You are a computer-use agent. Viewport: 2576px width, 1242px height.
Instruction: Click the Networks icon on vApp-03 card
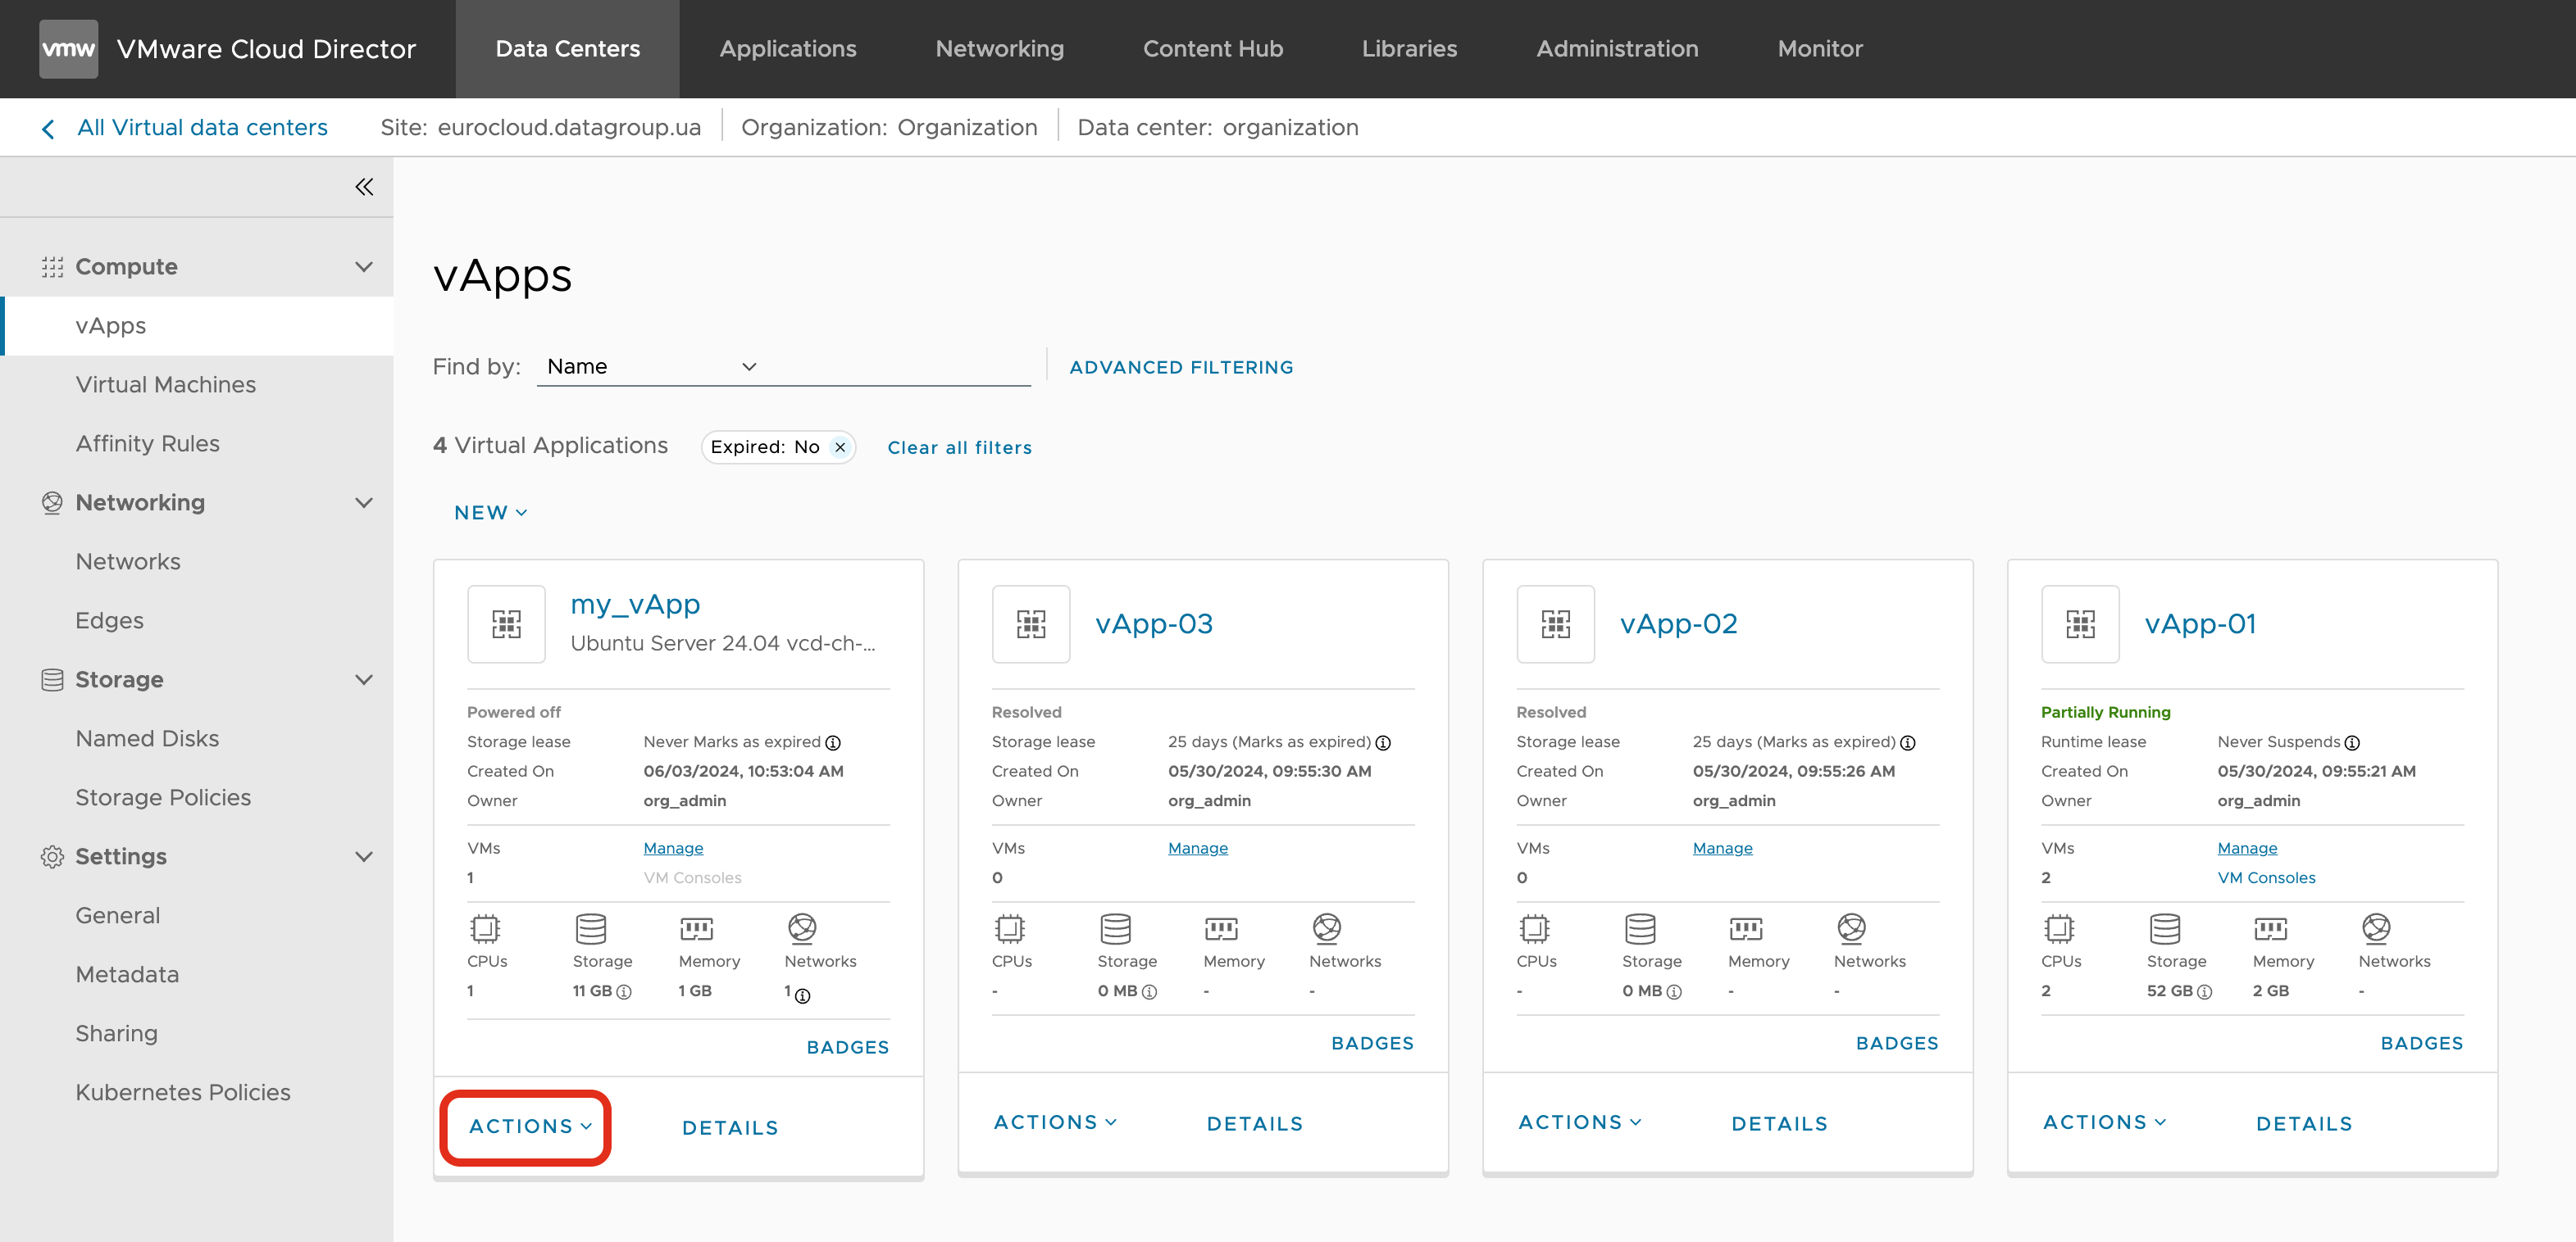pyautogui.click(x=1327, y=928)
